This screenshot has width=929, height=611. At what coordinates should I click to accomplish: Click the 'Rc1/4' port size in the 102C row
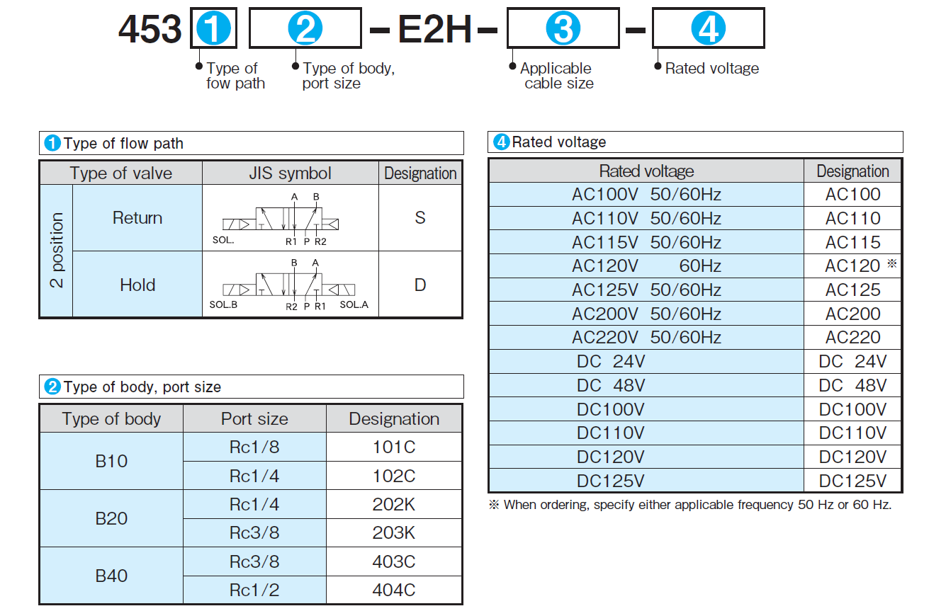point(254,476)
